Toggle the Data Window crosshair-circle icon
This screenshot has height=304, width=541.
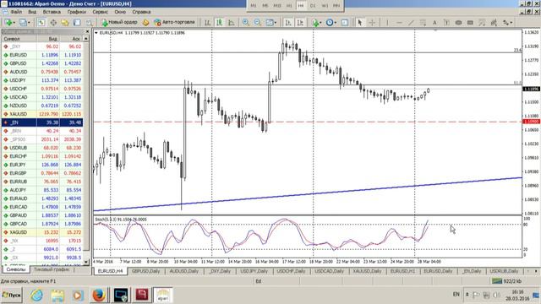coord(53,23)
